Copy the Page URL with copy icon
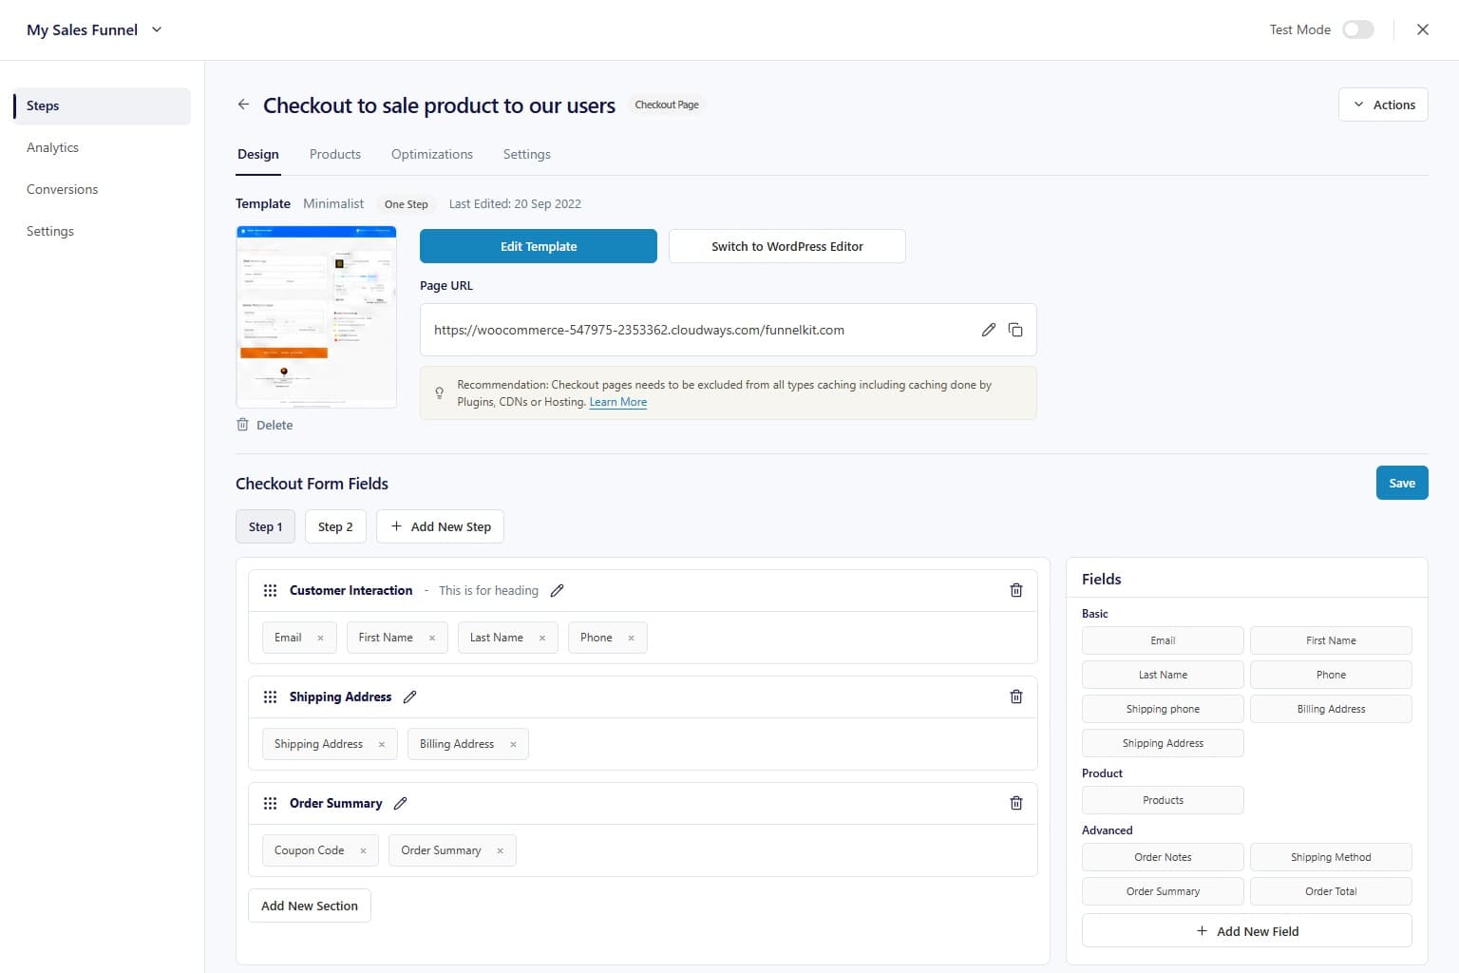Image resolution: width=1459 pixels, height=973 pixels. [1015, 330]
